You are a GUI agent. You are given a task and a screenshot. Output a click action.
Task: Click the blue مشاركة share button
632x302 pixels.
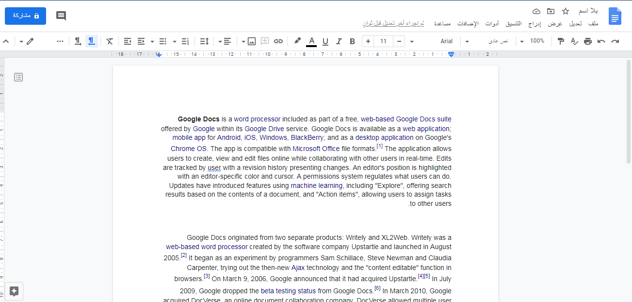(26, 16)
